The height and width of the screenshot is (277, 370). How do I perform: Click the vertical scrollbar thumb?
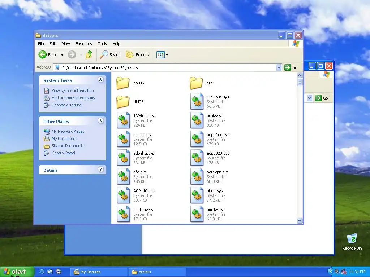pos(300,82)
